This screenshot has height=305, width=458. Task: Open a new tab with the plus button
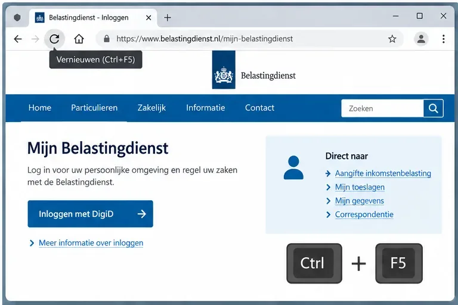[168, 18]
